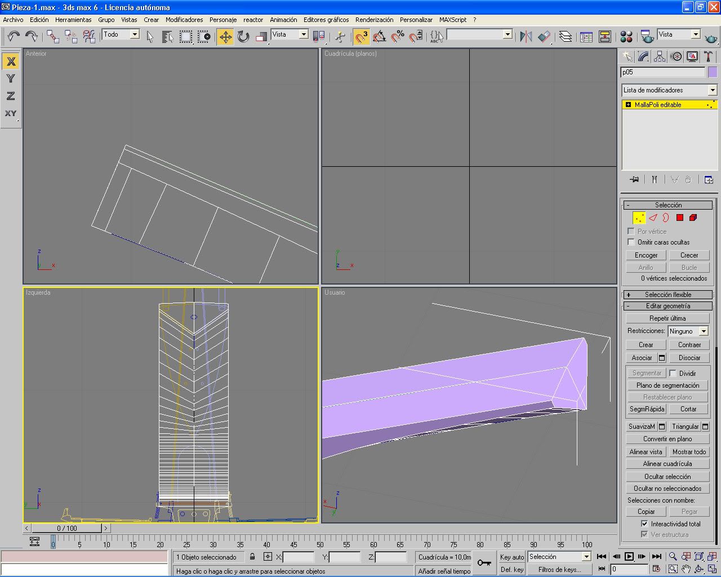Activate the Select and Move tool
Screen dimensions: 721x577
point(225,37)
